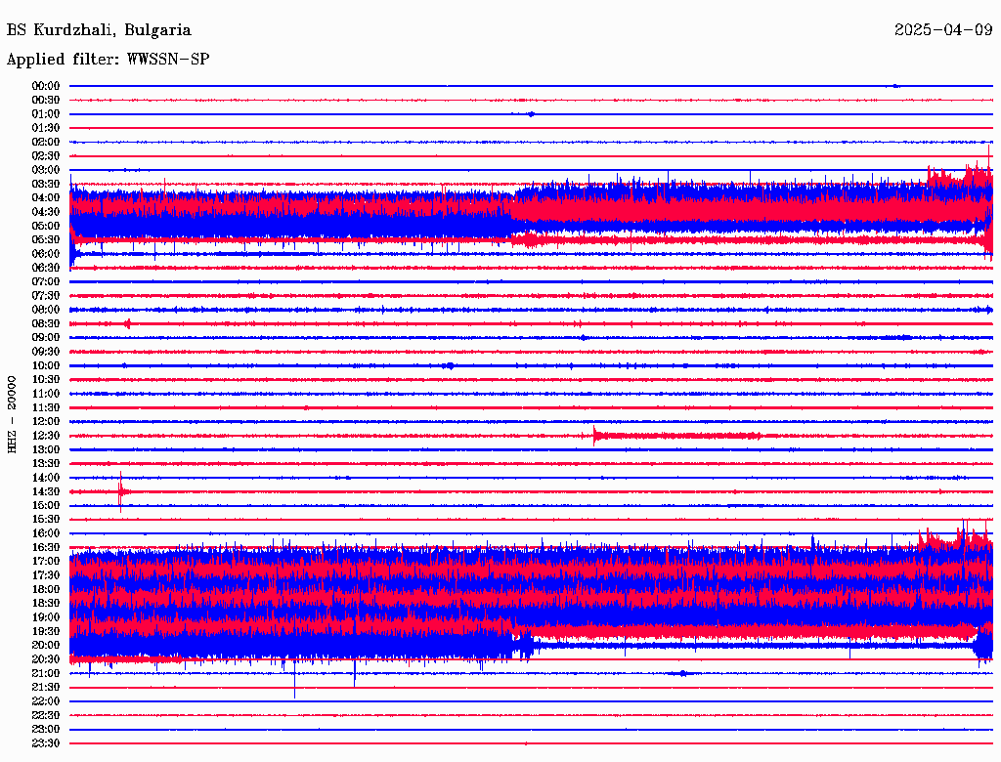Select the 12:00 time label
Image resolution: width=1001 pixels, height=762 pixels.
(46, 421)
